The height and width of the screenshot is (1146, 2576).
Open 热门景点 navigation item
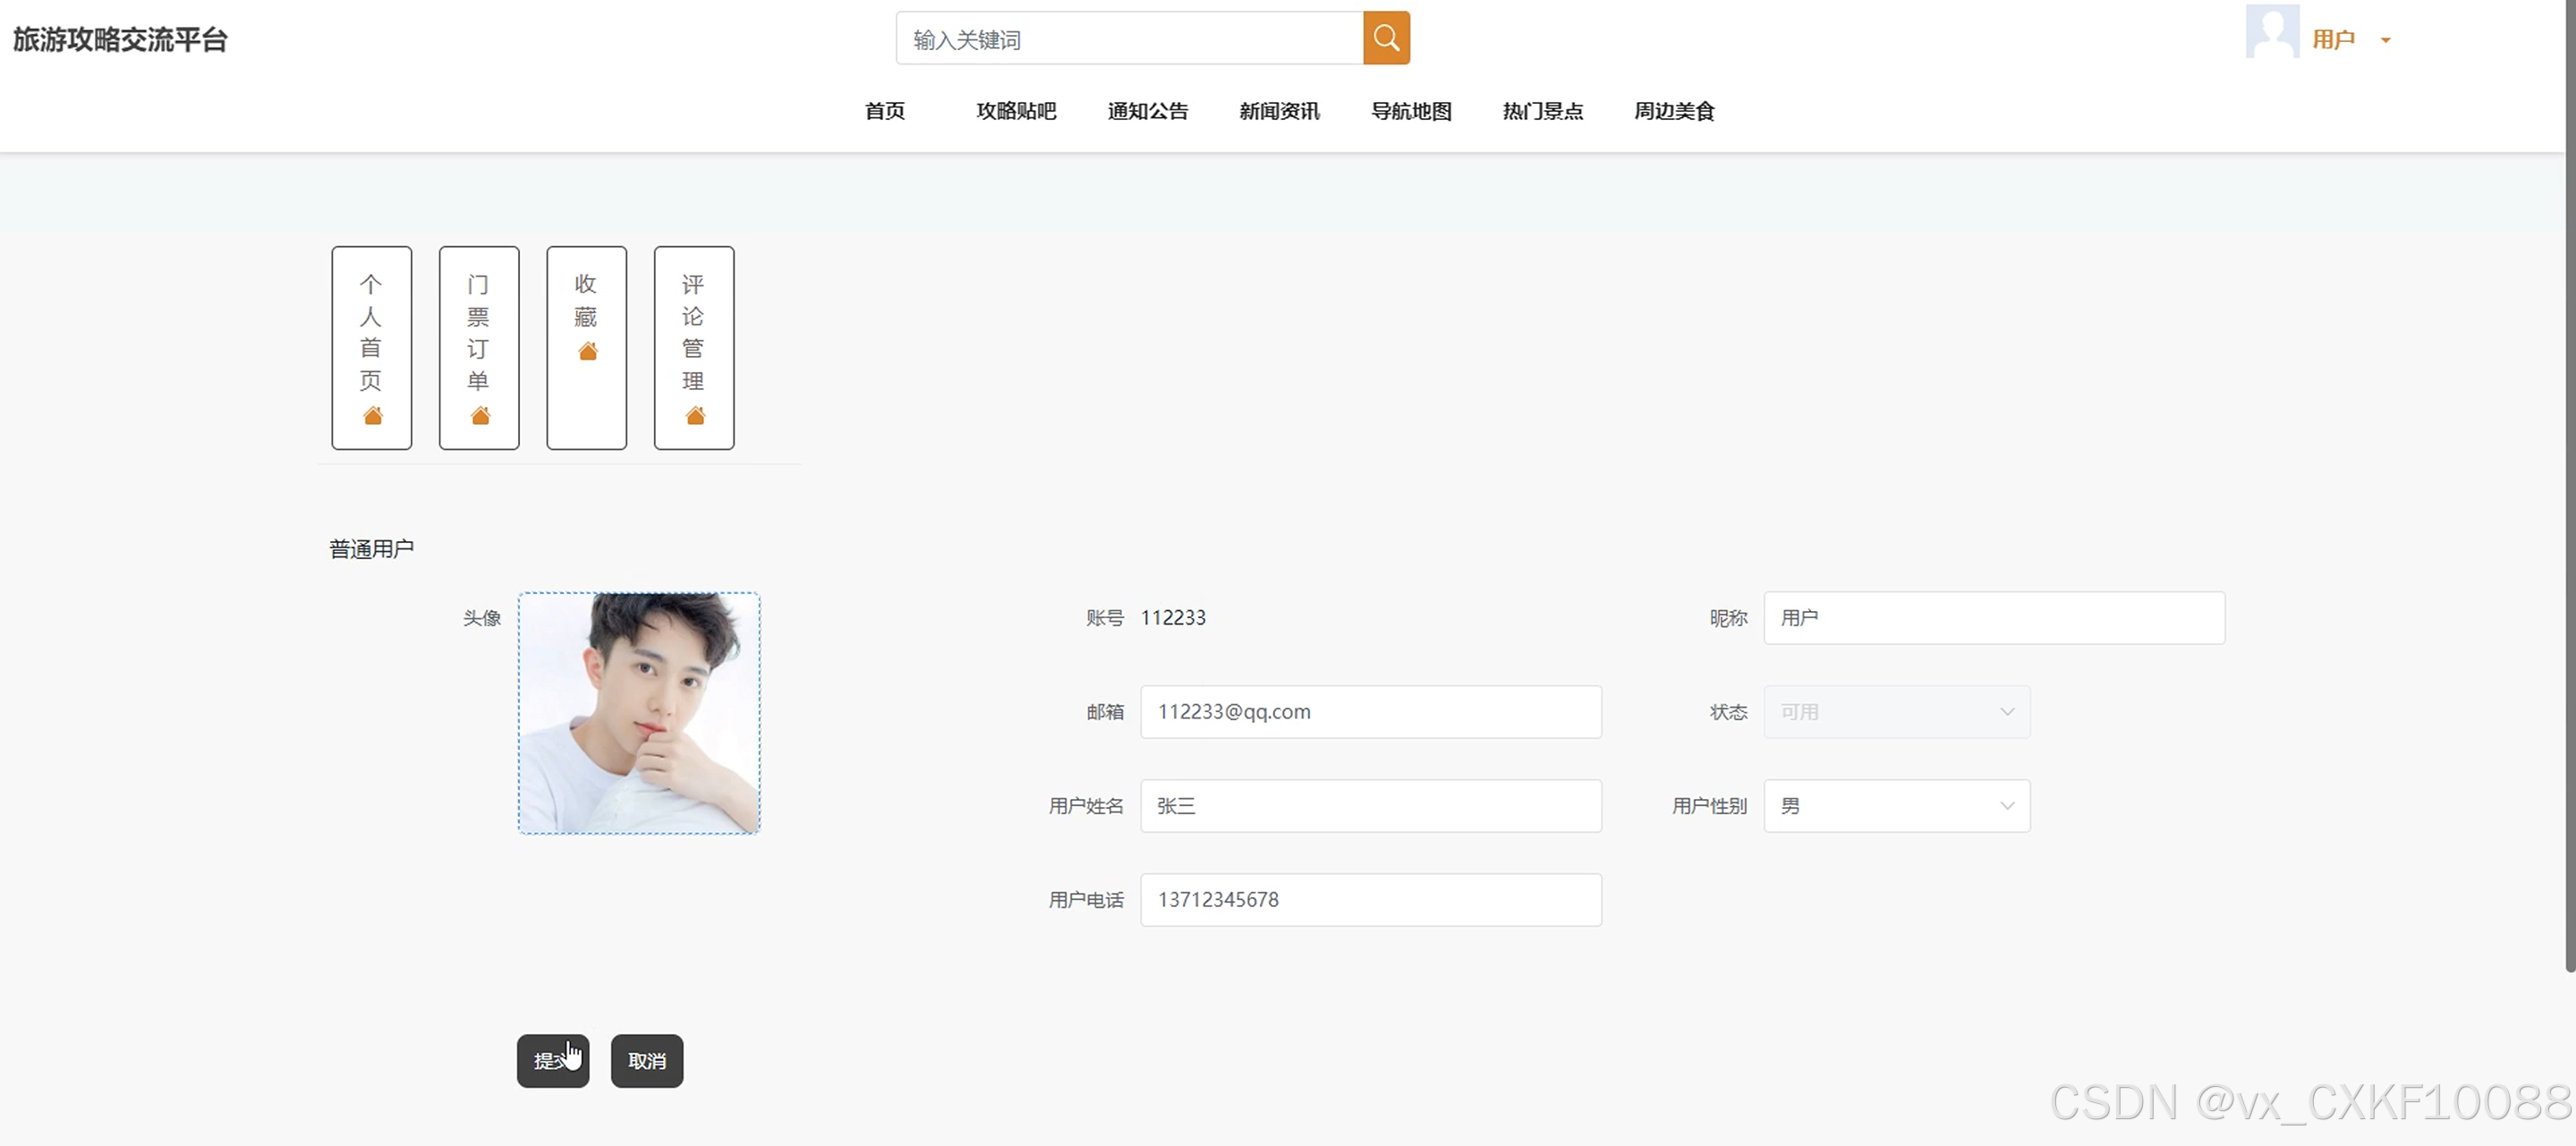tap(1542, 111)
